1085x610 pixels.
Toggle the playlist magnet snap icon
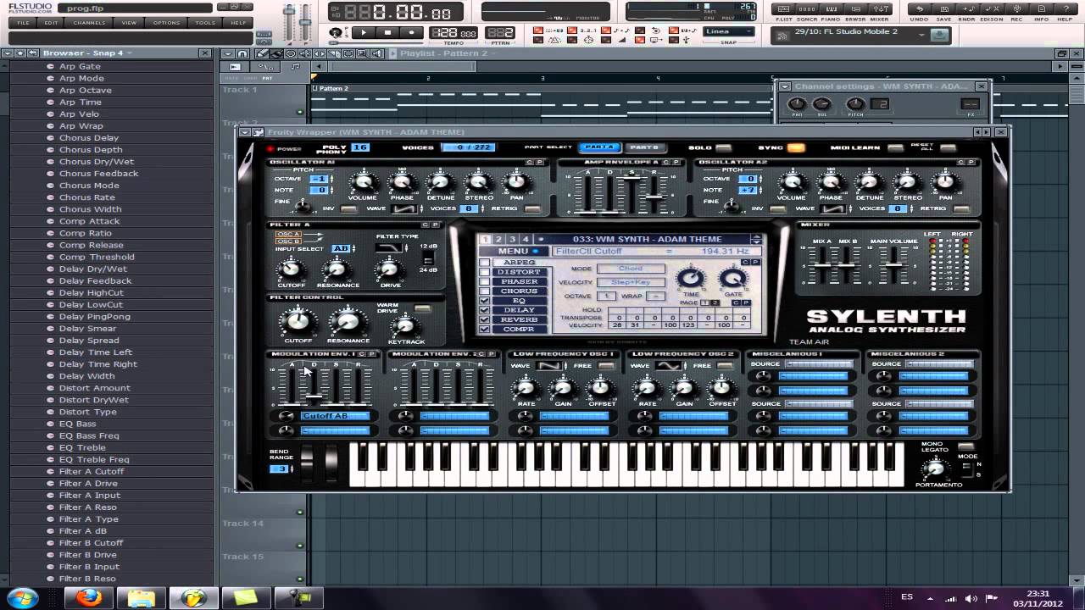(242, 53)
